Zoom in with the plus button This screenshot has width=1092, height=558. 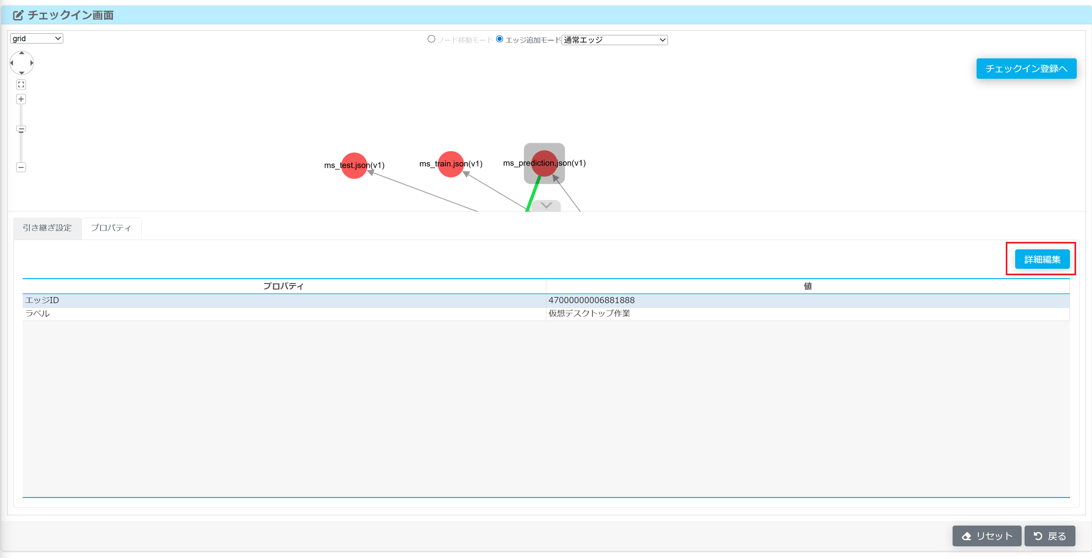click(21, 99)
